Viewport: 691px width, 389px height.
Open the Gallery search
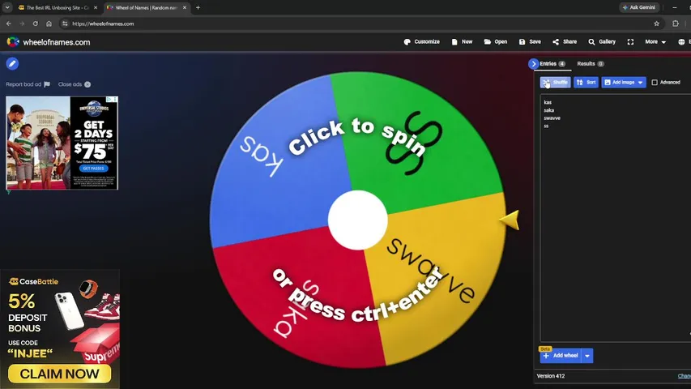tap(602, 42)
